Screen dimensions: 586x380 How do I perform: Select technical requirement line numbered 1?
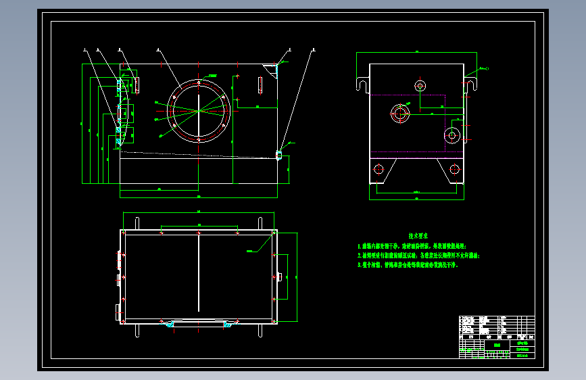(412, 246)
